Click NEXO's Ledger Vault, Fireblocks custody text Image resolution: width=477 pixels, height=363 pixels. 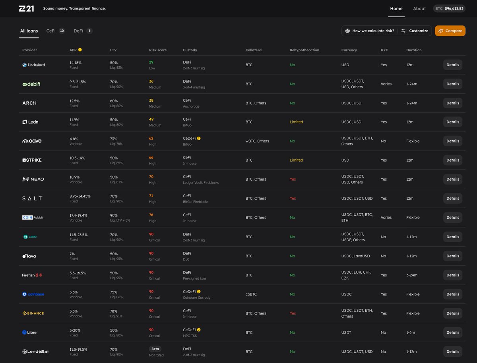coord(201,183)
